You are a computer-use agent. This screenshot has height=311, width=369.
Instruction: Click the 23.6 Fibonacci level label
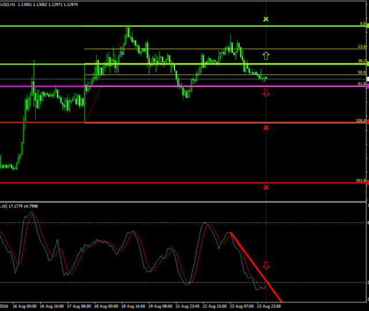(362, 47)
